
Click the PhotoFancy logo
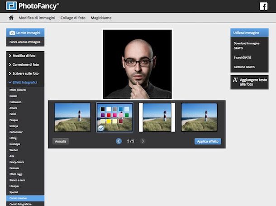[33, 6]
